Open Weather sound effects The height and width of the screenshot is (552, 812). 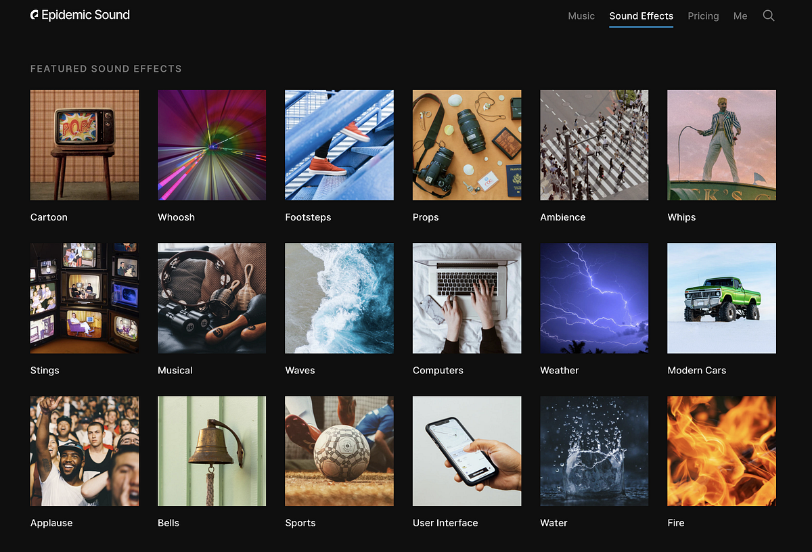click(594, 298)
